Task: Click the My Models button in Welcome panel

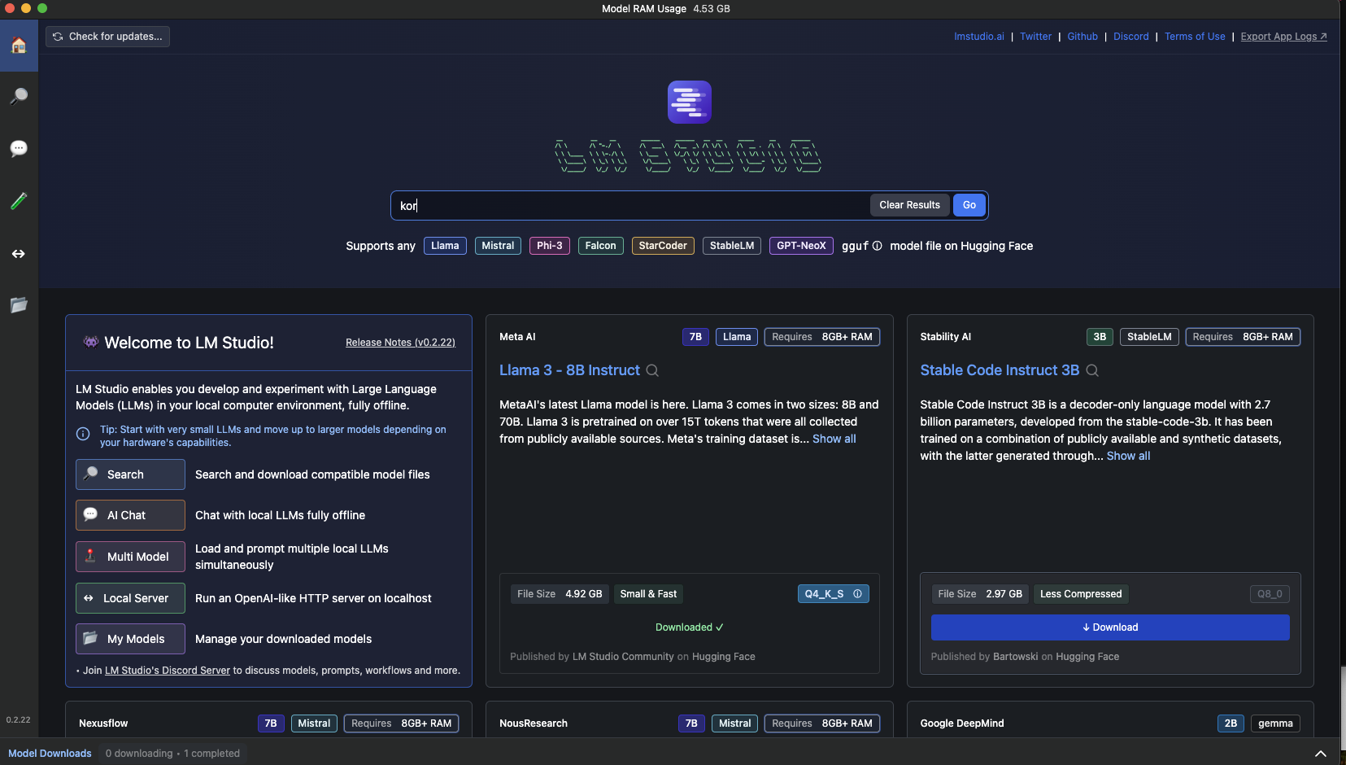Action: [130, 639]
